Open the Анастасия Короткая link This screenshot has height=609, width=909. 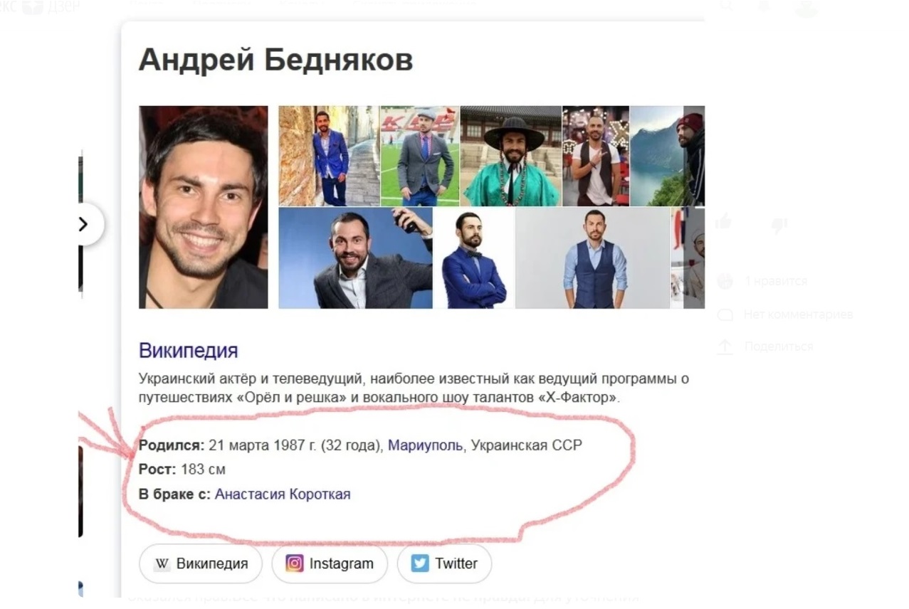(283, 494)
